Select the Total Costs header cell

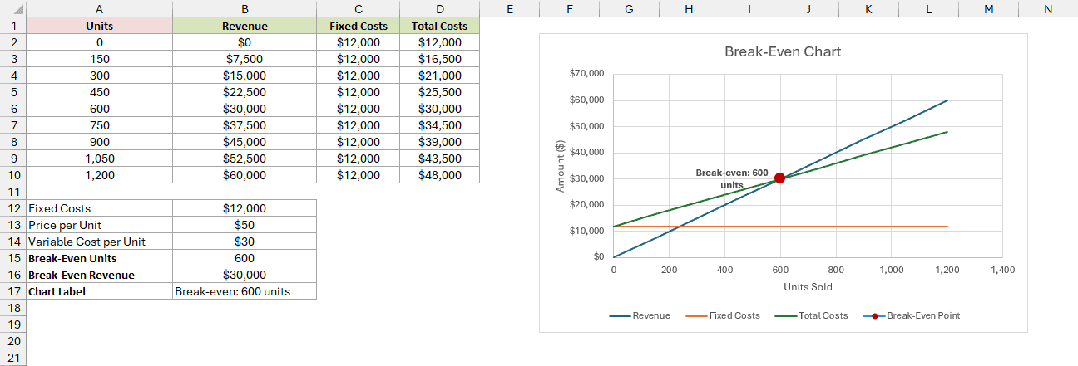[x=439, y=26]
